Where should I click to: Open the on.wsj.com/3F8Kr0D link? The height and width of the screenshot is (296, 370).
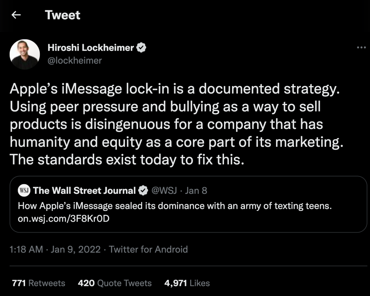(x=63, y=218)
